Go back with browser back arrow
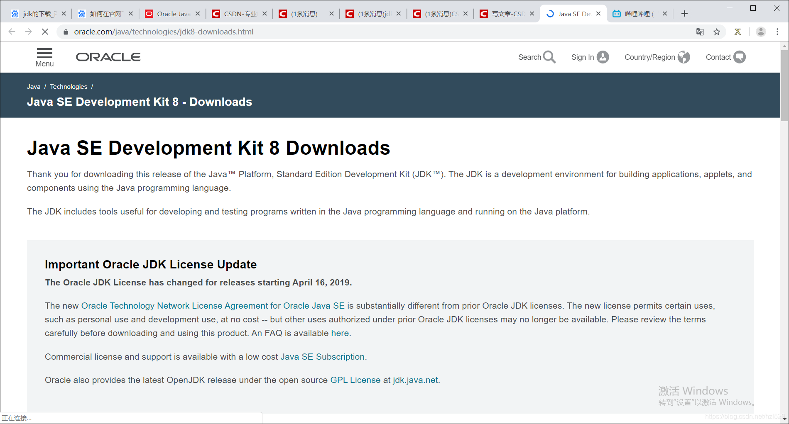Viewport: 789px width, 424px height. (x=12, y=32)
